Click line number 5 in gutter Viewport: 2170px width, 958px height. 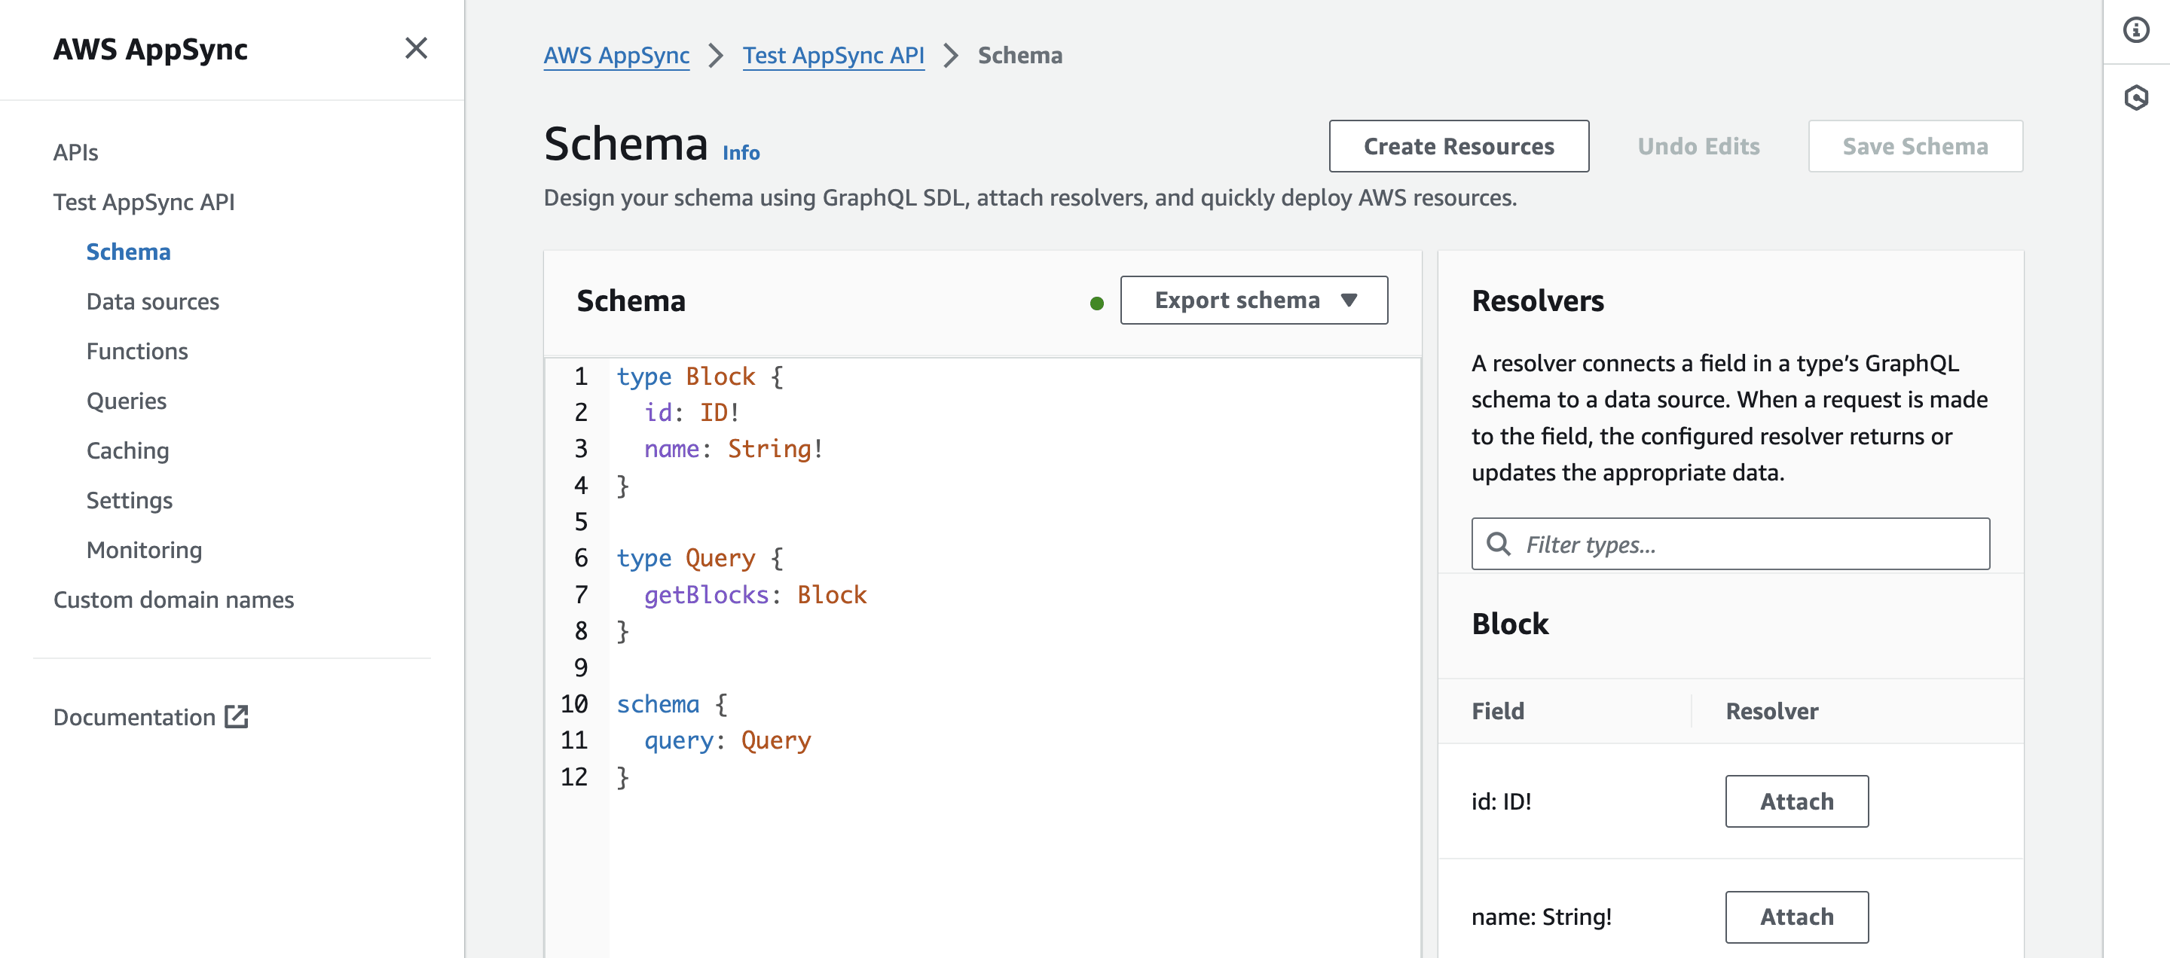(x=581, y=522)
